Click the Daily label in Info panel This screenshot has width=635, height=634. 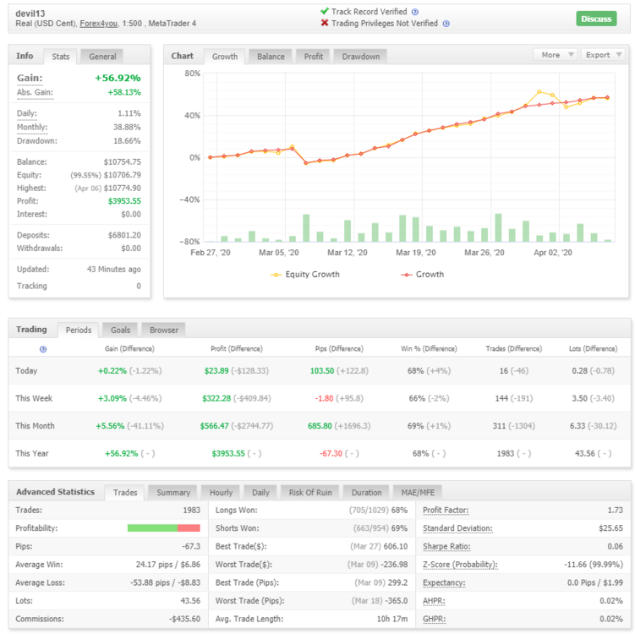pos(27,113)
